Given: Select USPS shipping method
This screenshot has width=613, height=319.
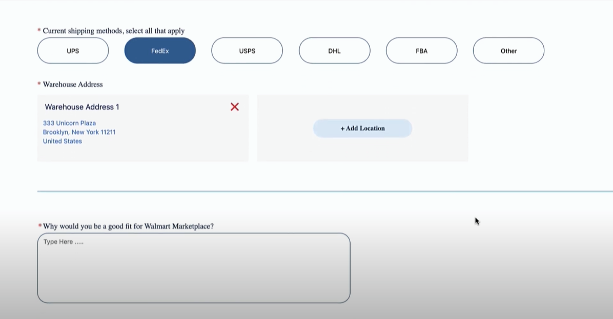Looking at the screenshot, I should (x=247, y=51).
